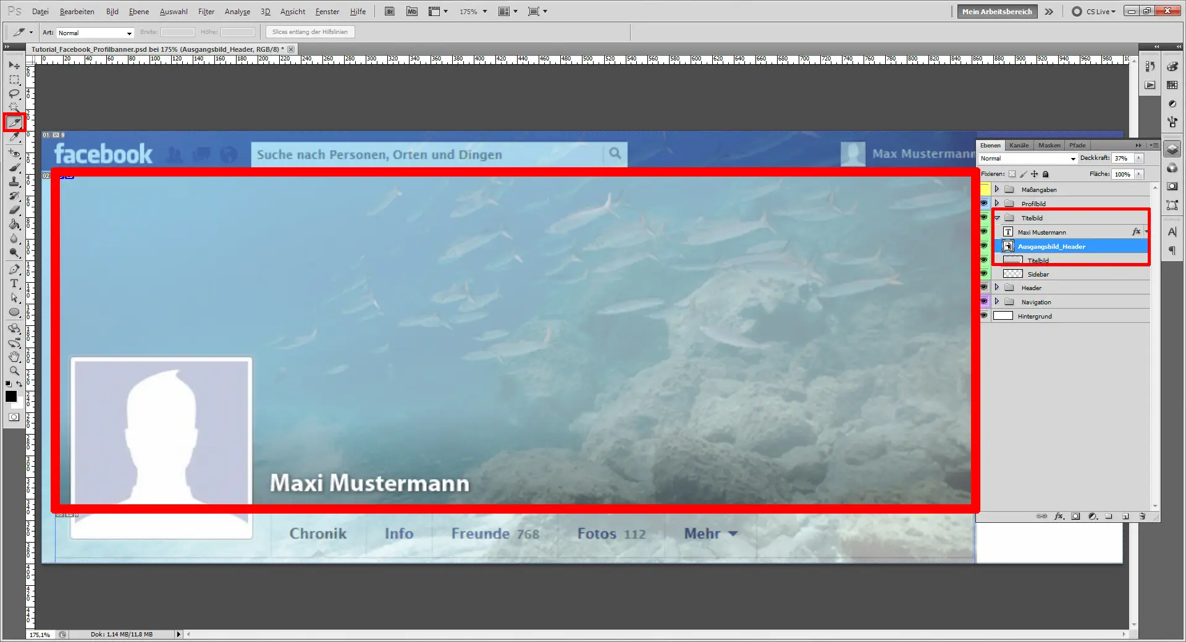The width and height of the screenshot is (1186, 642).
Task: Click the Slices entlang der Hilfslinien button
Action: (x=309, y=31)
